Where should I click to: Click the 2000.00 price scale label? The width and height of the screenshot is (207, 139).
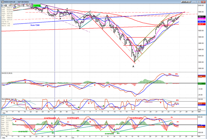pyautogui.click(x=201, y=5)
